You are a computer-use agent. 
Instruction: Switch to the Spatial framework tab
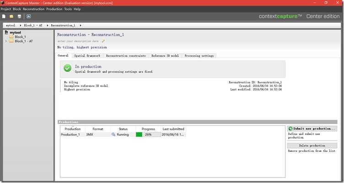point(87,56)
